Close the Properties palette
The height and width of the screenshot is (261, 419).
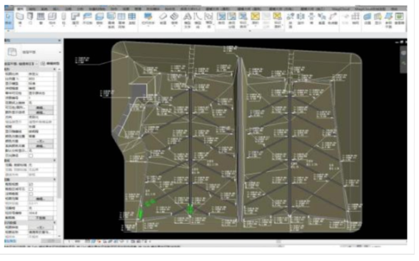click(59, 41)
